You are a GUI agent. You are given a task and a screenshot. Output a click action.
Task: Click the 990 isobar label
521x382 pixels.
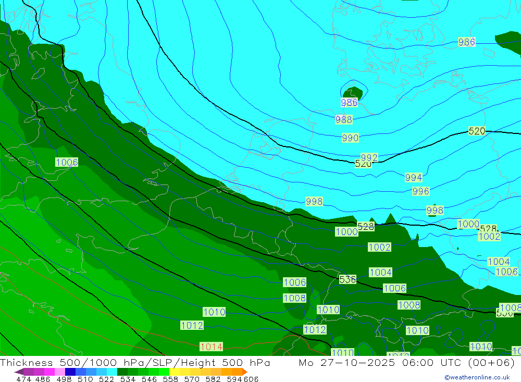350,138
